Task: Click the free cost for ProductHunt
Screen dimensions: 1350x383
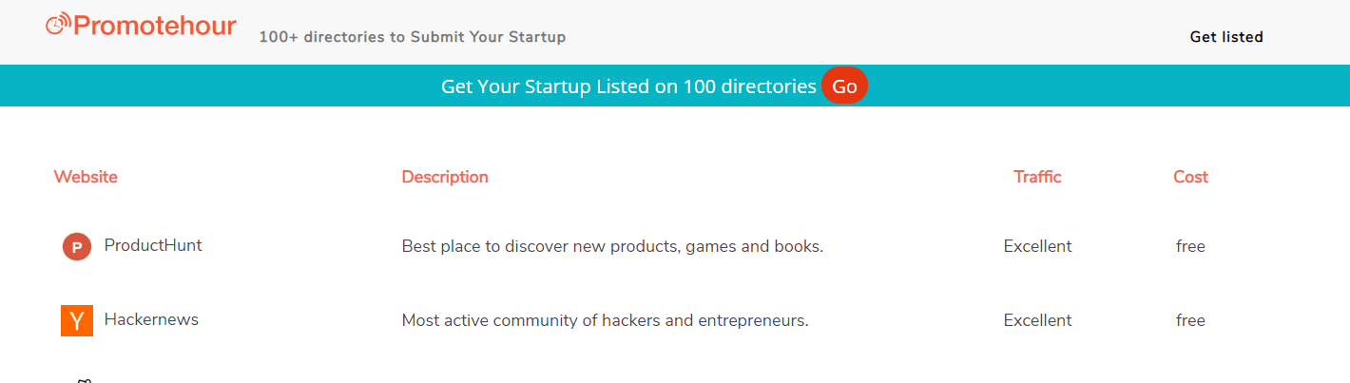Action: 1190,246
